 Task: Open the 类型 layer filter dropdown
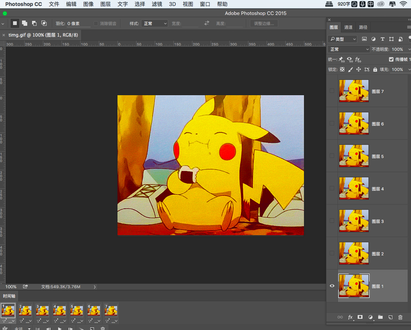click(342, 39)
